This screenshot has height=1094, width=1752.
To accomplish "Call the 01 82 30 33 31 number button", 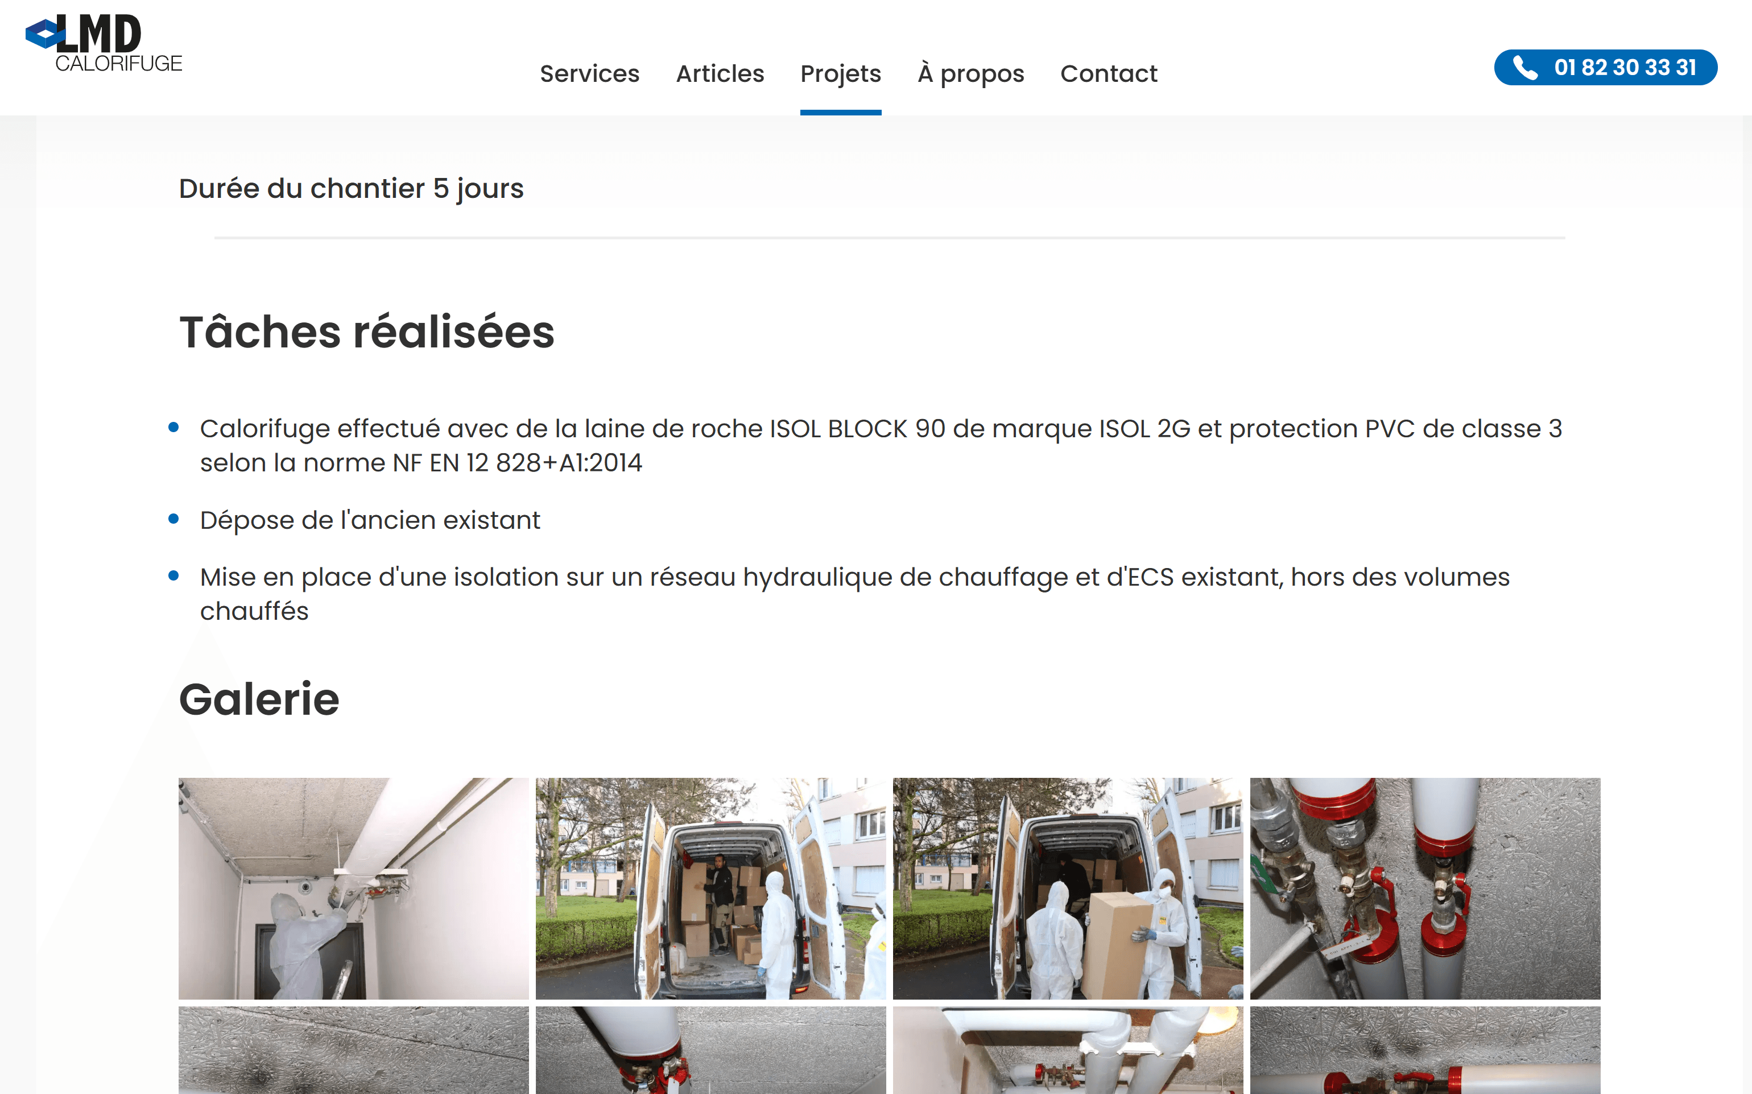I will [1605, 67].
